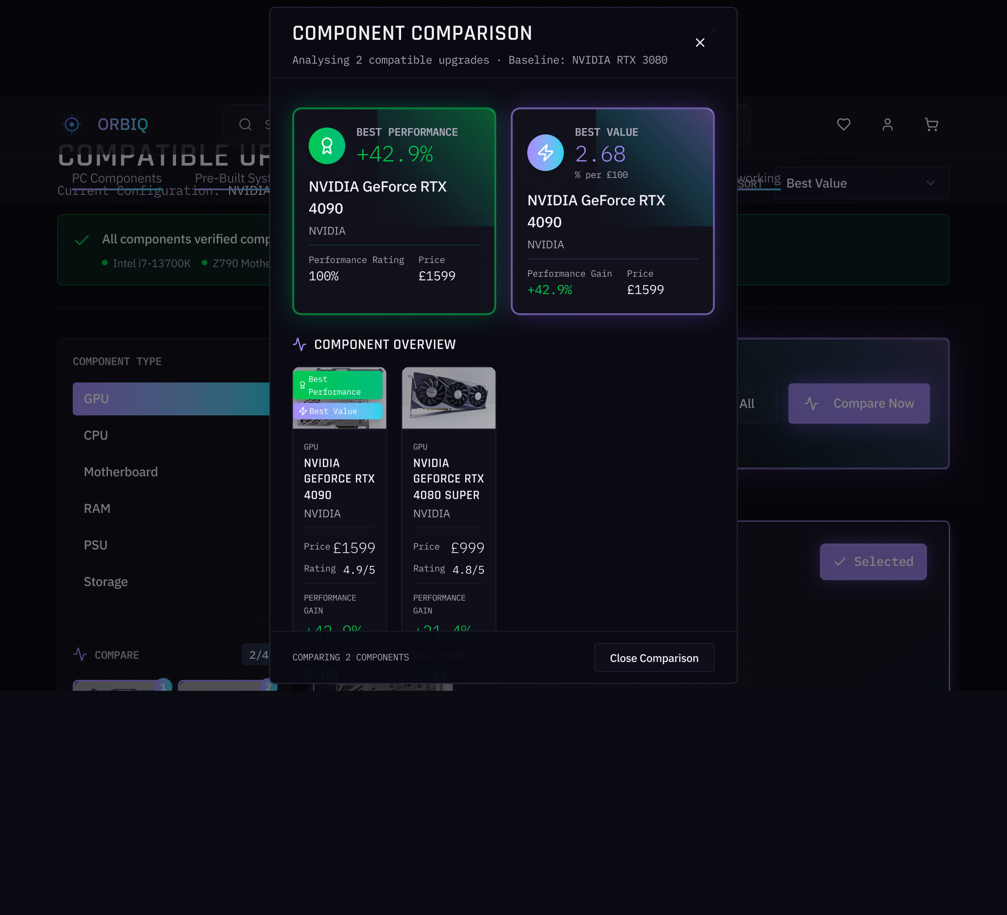Click the Best Value badge on RTX 4090

point(337,411)
